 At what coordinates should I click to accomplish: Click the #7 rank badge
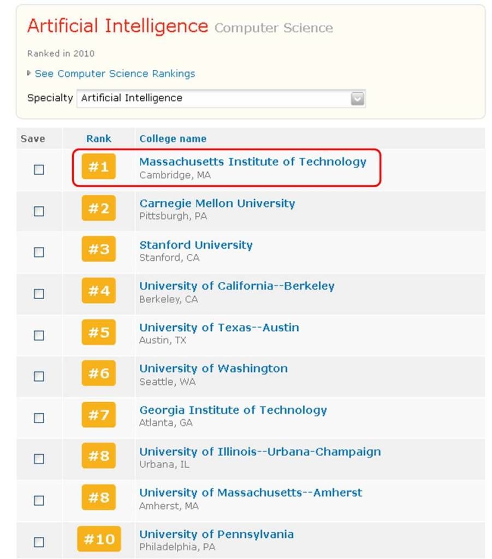[x=99, y=415]
